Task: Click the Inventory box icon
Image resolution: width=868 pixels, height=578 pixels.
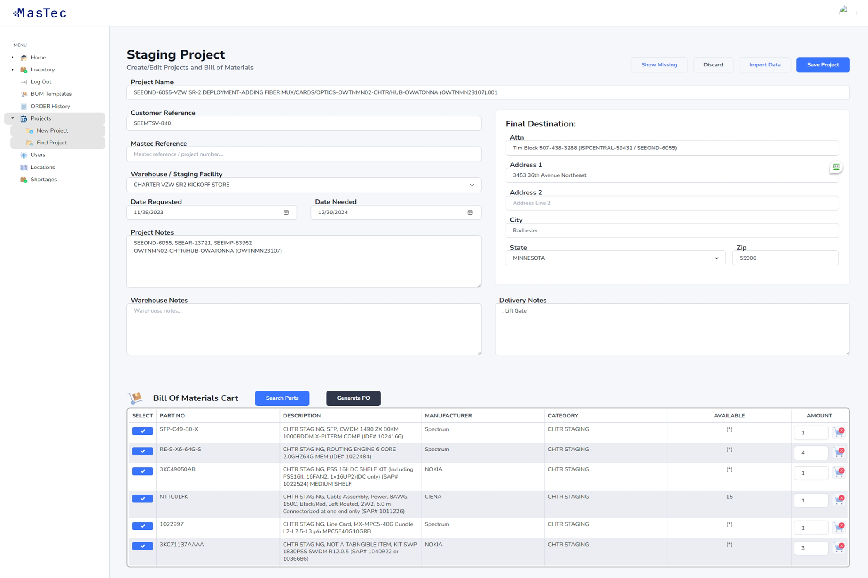Action: 24,70
